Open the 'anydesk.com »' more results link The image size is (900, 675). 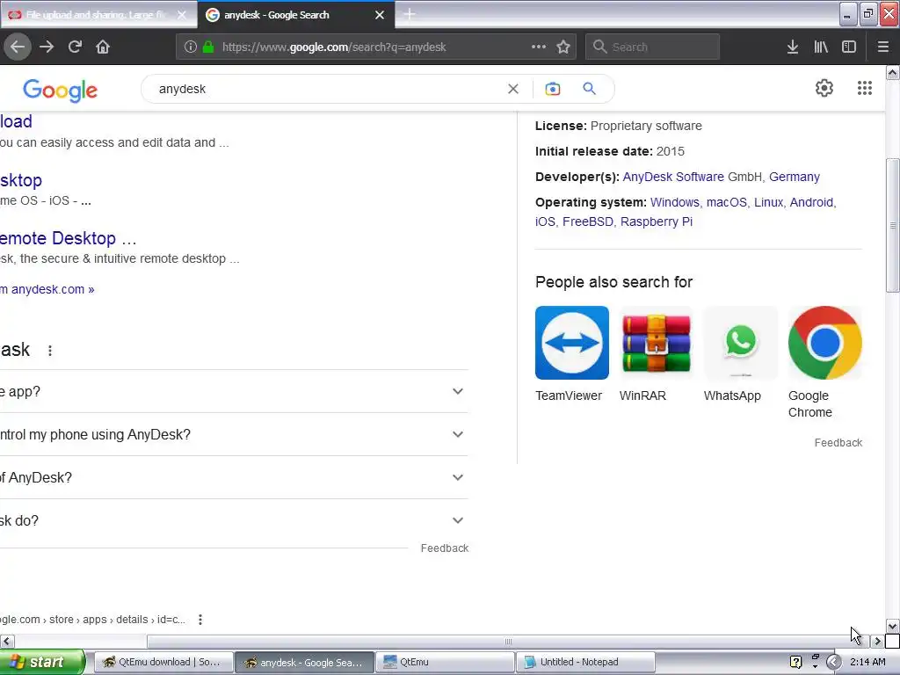53,289
